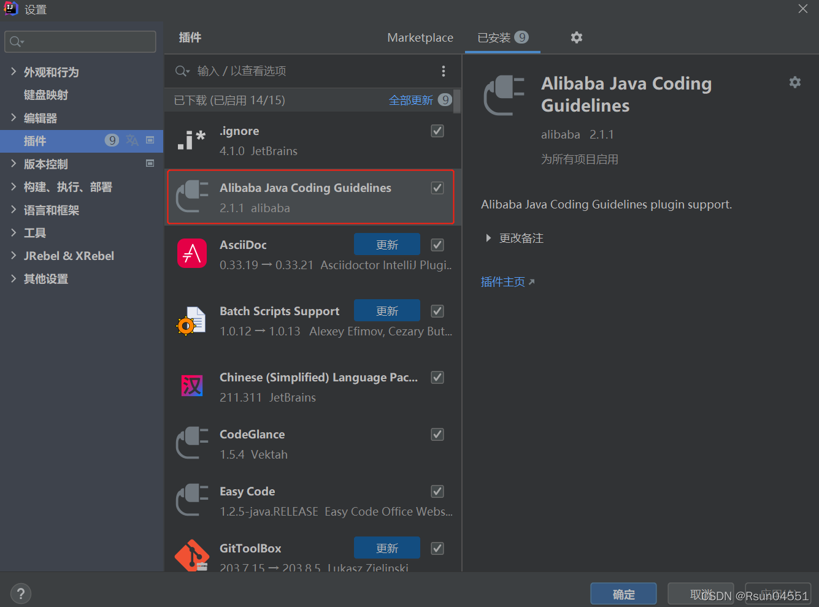Screen dimensions: 819x607
Task: Toggle the AsciiDoc plugin checkbox
Action: (437, 245)
